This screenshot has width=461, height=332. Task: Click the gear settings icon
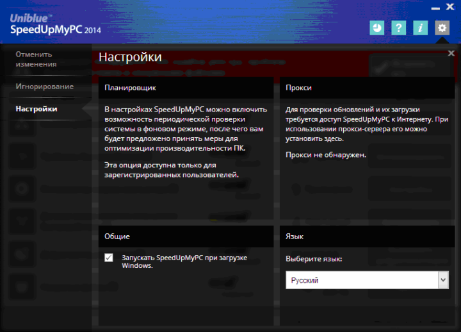(x=442, y=28)
